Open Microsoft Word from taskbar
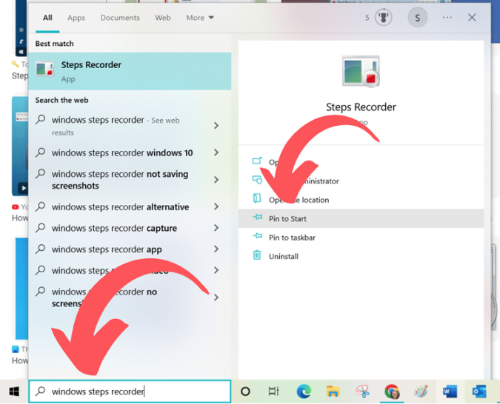500x404 pixels. (450, 391)
